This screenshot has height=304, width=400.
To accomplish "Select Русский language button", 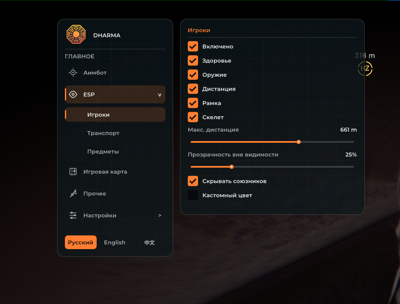I will 81,242.
